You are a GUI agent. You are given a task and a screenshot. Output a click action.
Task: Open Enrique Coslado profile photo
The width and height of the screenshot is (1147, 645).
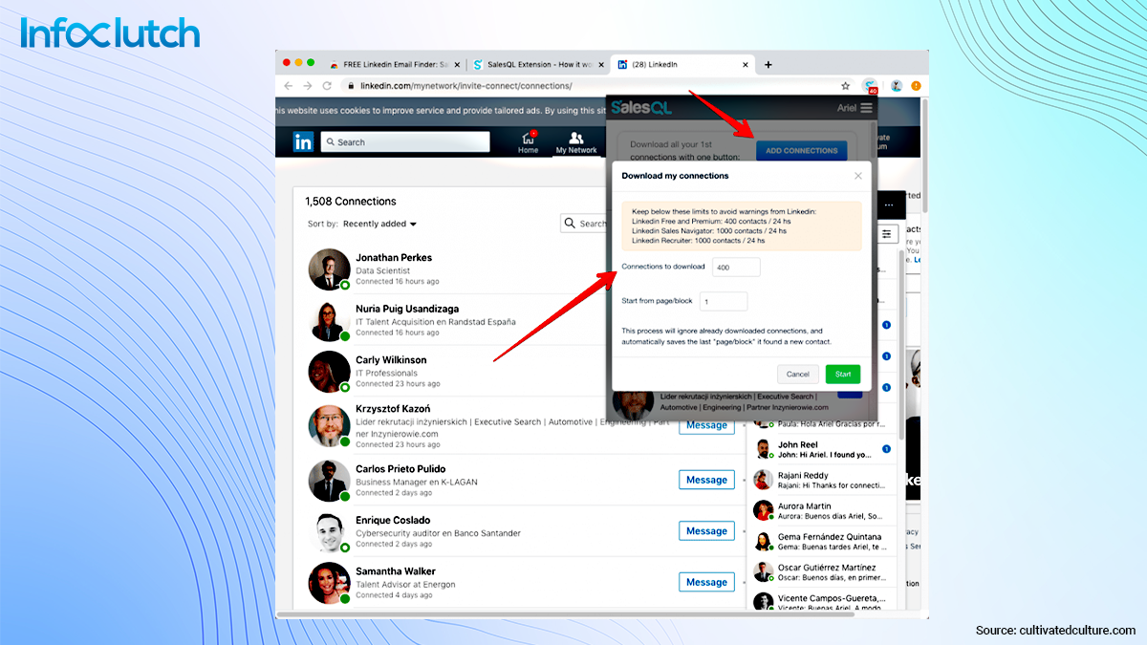[x=329, y=532]
